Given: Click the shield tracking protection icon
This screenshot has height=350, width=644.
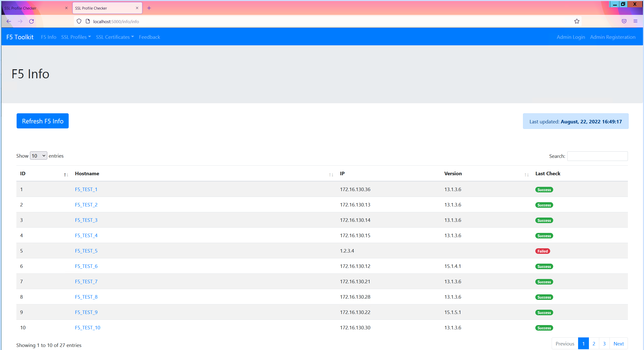Looking at the screenshot, I should pyautogui.click(x=79, y=21).
